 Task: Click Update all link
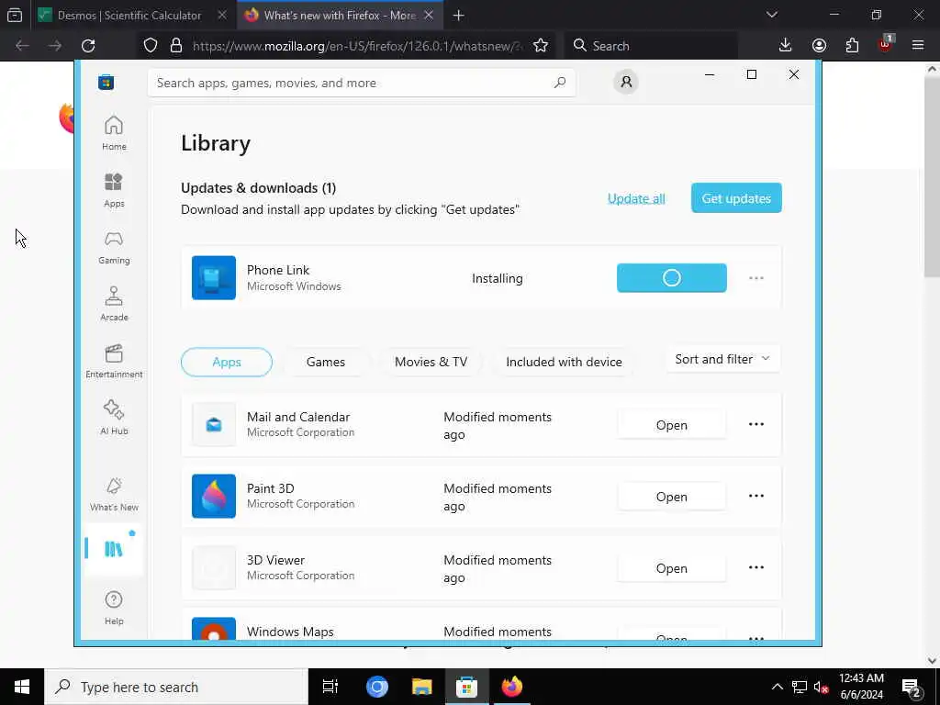(x=636, y=198)
